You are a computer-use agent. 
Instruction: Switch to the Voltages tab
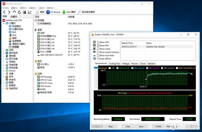click(x=126, y=64)
